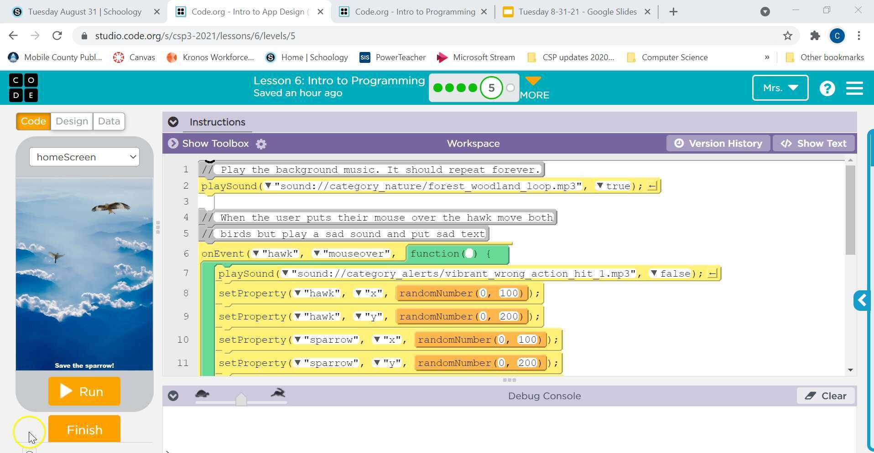Click the debug speed slider handle
Image resolution: width=874 pixels, height=453 pixels.
pyautogui.click(x=241, y=400)
